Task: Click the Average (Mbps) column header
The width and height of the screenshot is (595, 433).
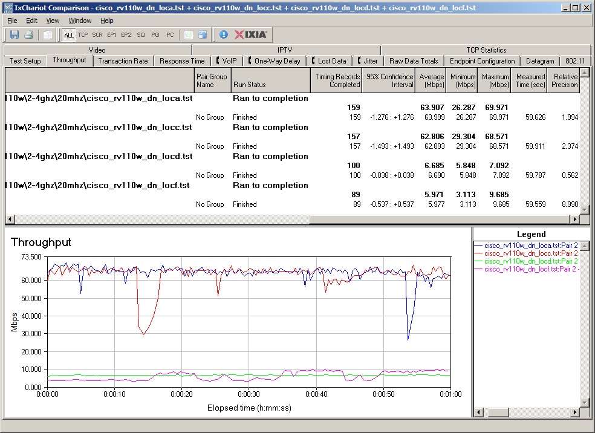Action: point(431,80)
